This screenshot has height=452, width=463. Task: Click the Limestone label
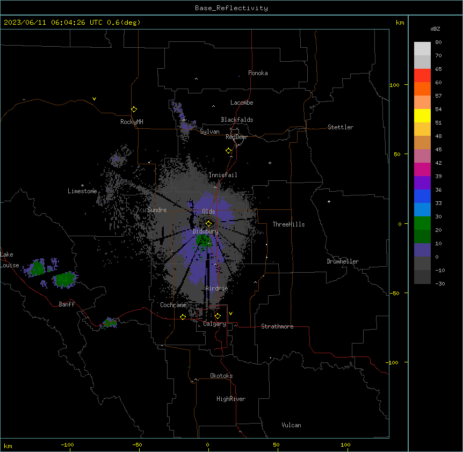click(82, 191)
